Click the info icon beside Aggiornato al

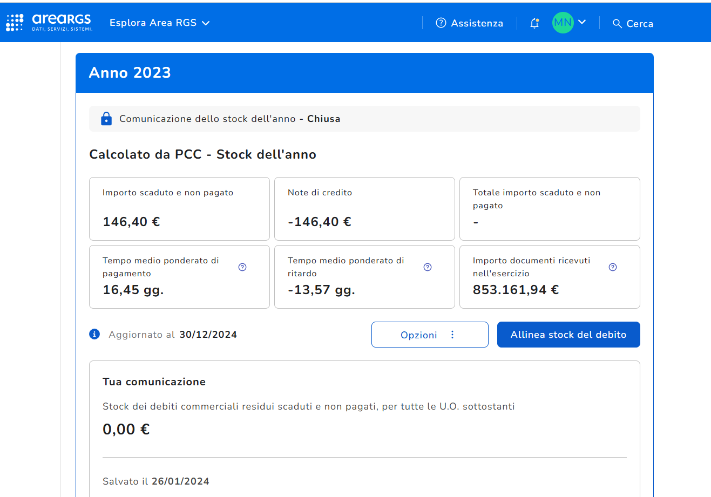coord(94,334)
